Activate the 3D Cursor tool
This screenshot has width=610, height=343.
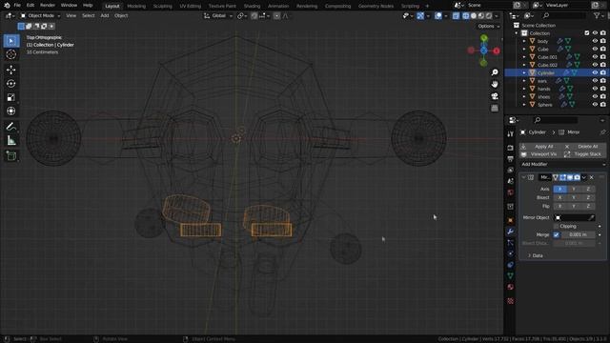tap(11, 54)
